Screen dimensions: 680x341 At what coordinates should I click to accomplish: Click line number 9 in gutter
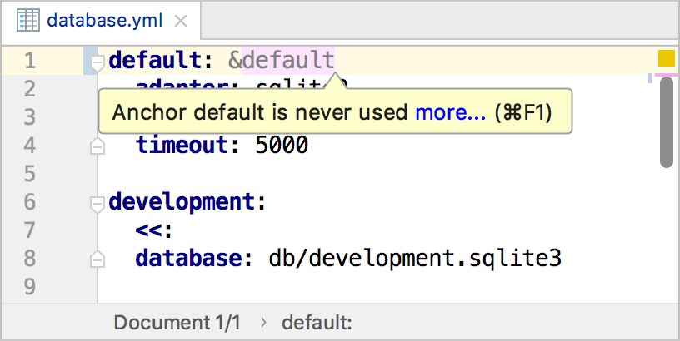(x=30, y=287)
